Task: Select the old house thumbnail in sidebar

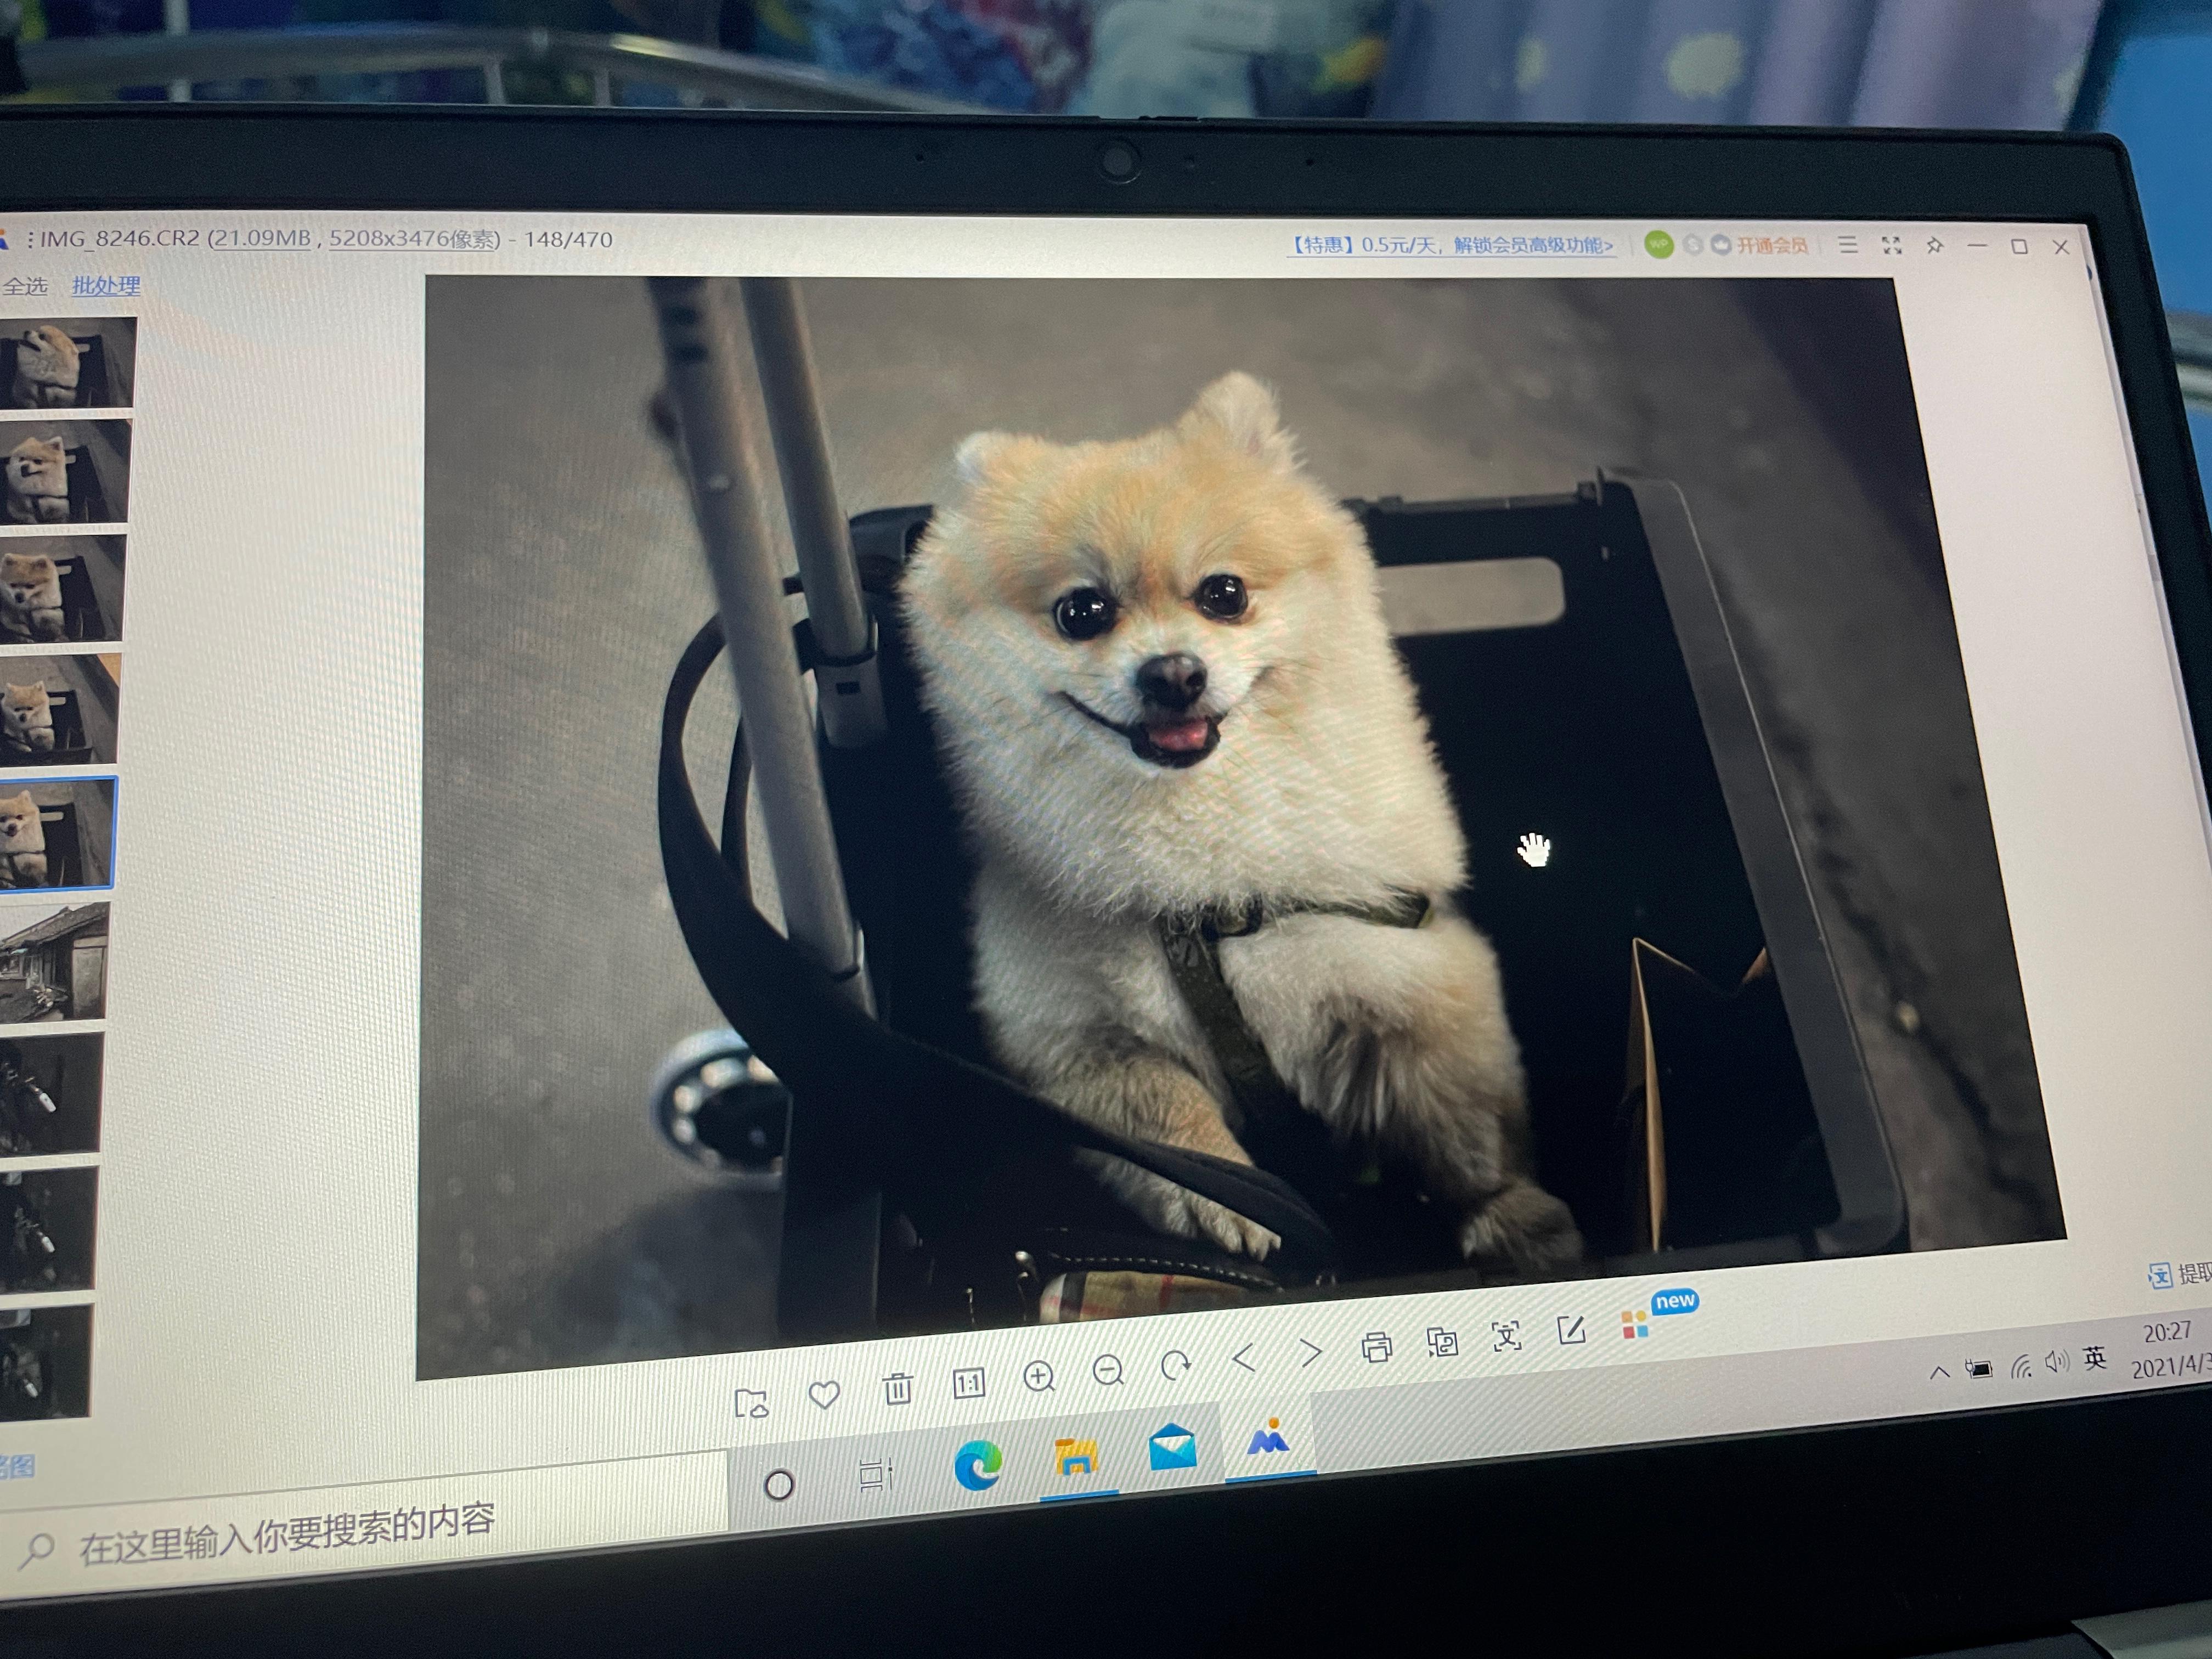Action: 55,961
